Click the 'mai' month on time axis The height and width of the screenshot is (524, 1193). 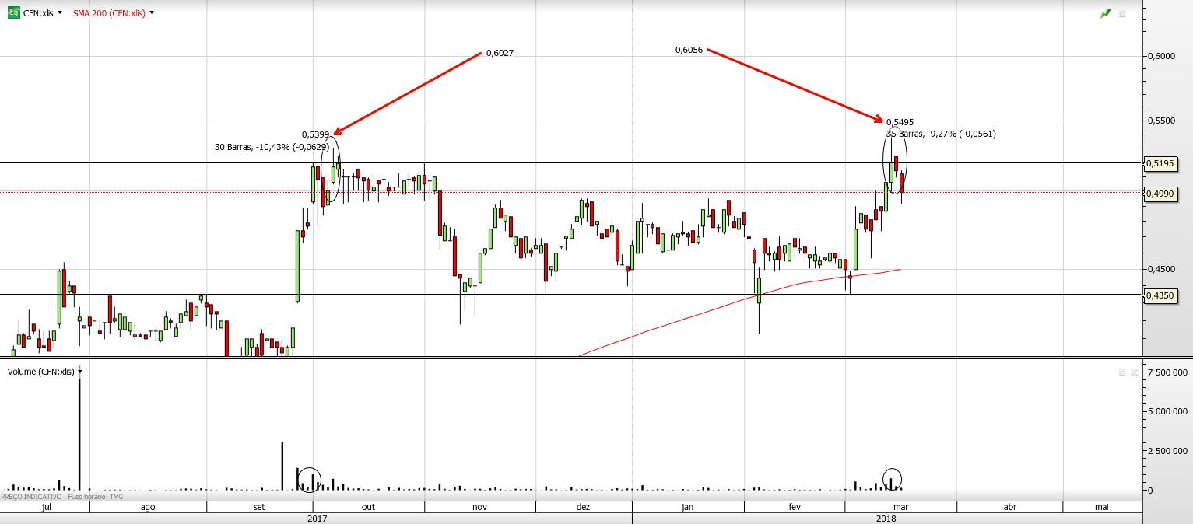(x=1101, y=507)
